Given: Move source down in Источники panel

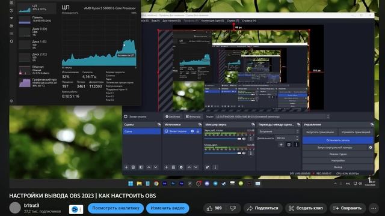Looking at the screenshot, I should pos(196,167).
